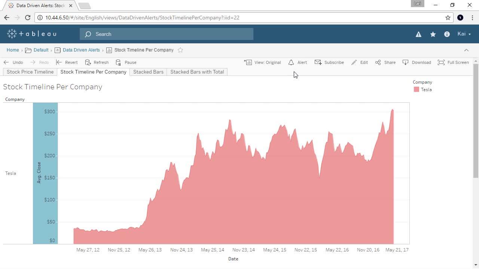Open Subscribe envelope option
This screenshot has height=269, width=479.
329,62
